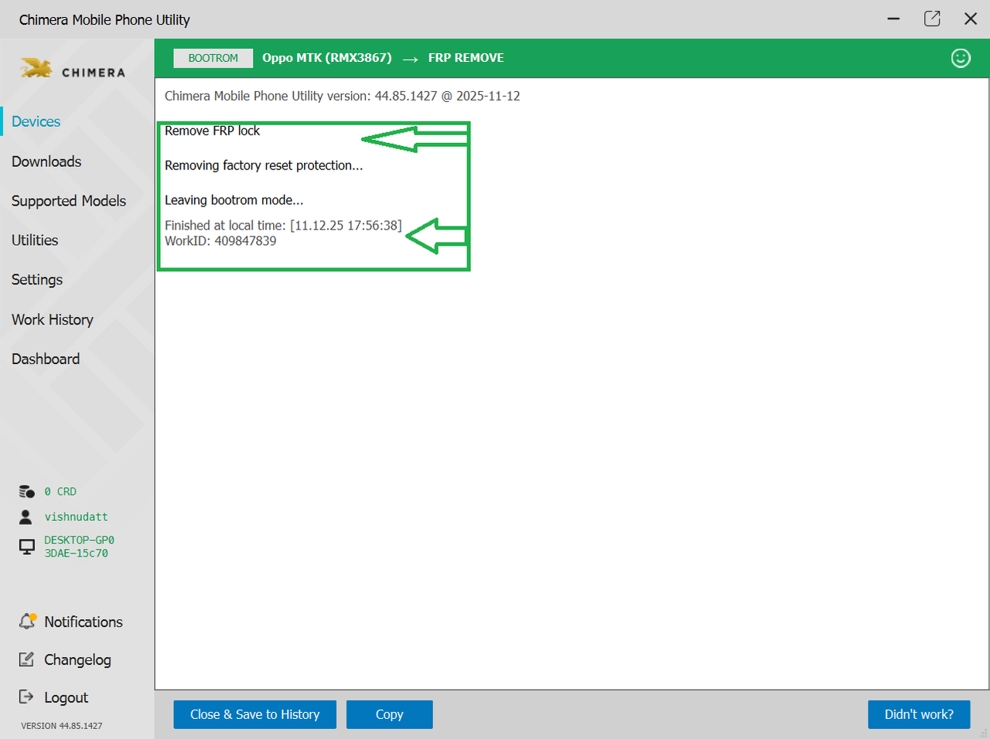Screen dimensions: 990x739
Task: Click the vishnudatt username
Action: point(76,516)
